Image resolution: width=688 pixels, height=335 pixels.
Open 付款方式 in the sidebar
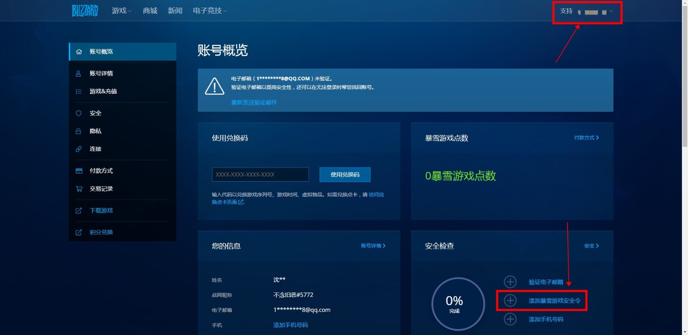(123, 171)
